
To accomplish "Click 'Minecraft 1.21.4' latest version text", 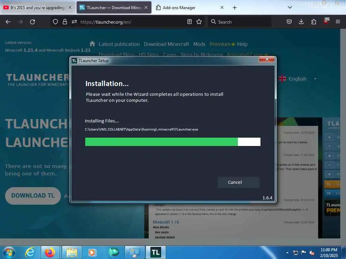I will coord(21,50).
